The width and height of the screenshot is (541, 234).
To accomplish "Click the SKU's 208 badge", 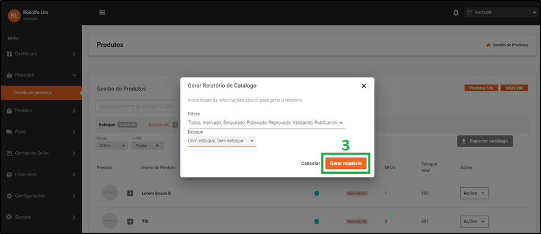I will 514,88.
